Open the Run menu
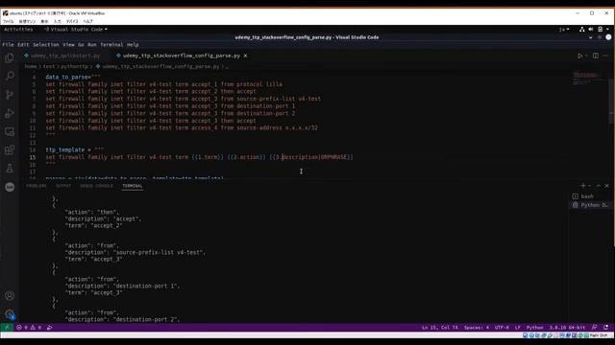 (92, 45)
